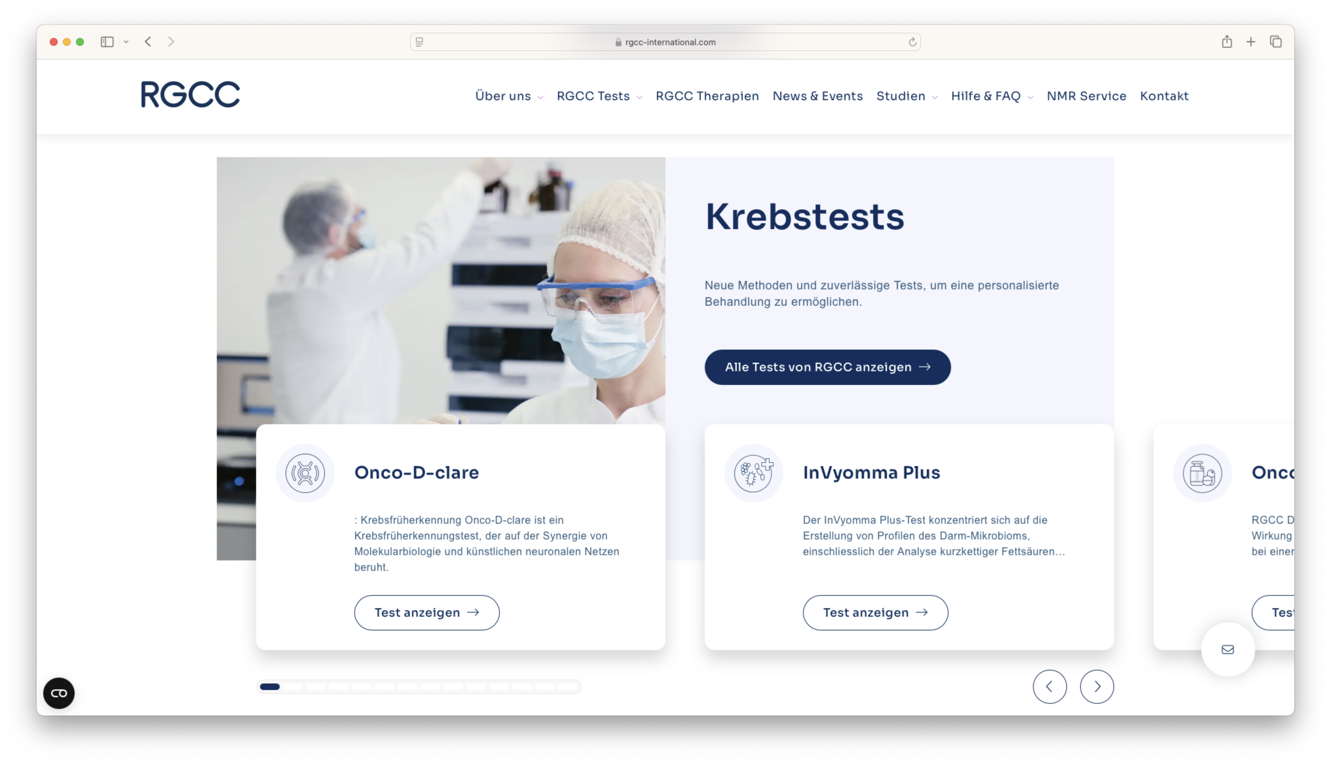Screen dimensions: 1331x764
Task: Click the Onco-D-clare test icon
Action: click(305, 473)
